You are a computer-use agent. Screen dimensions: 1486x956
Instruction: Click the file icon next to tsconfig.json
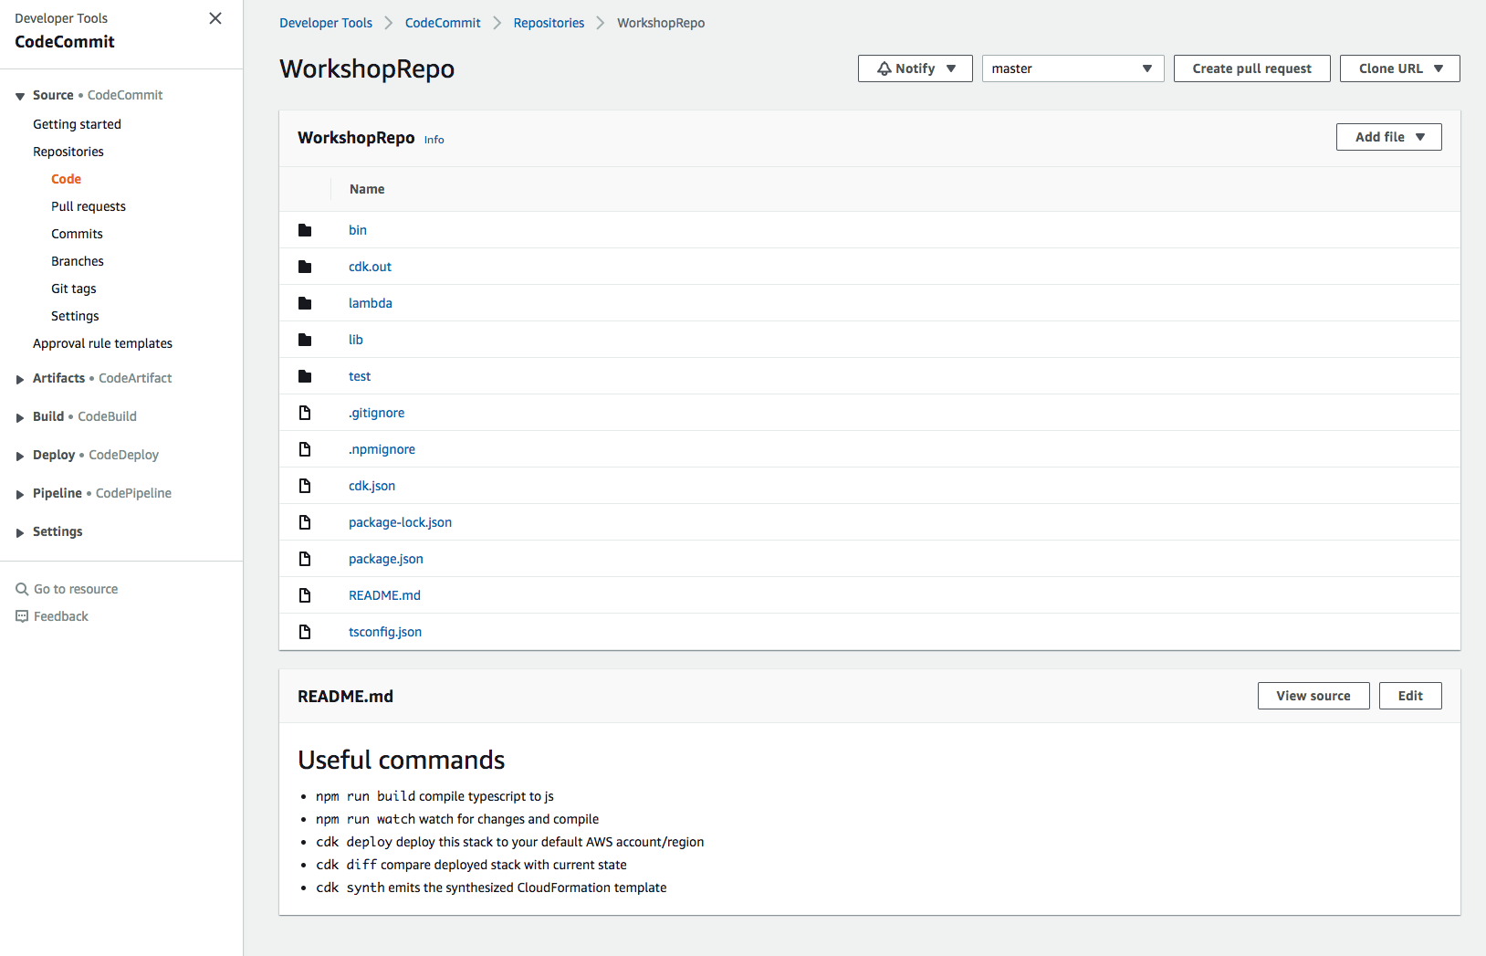[305, 632]
